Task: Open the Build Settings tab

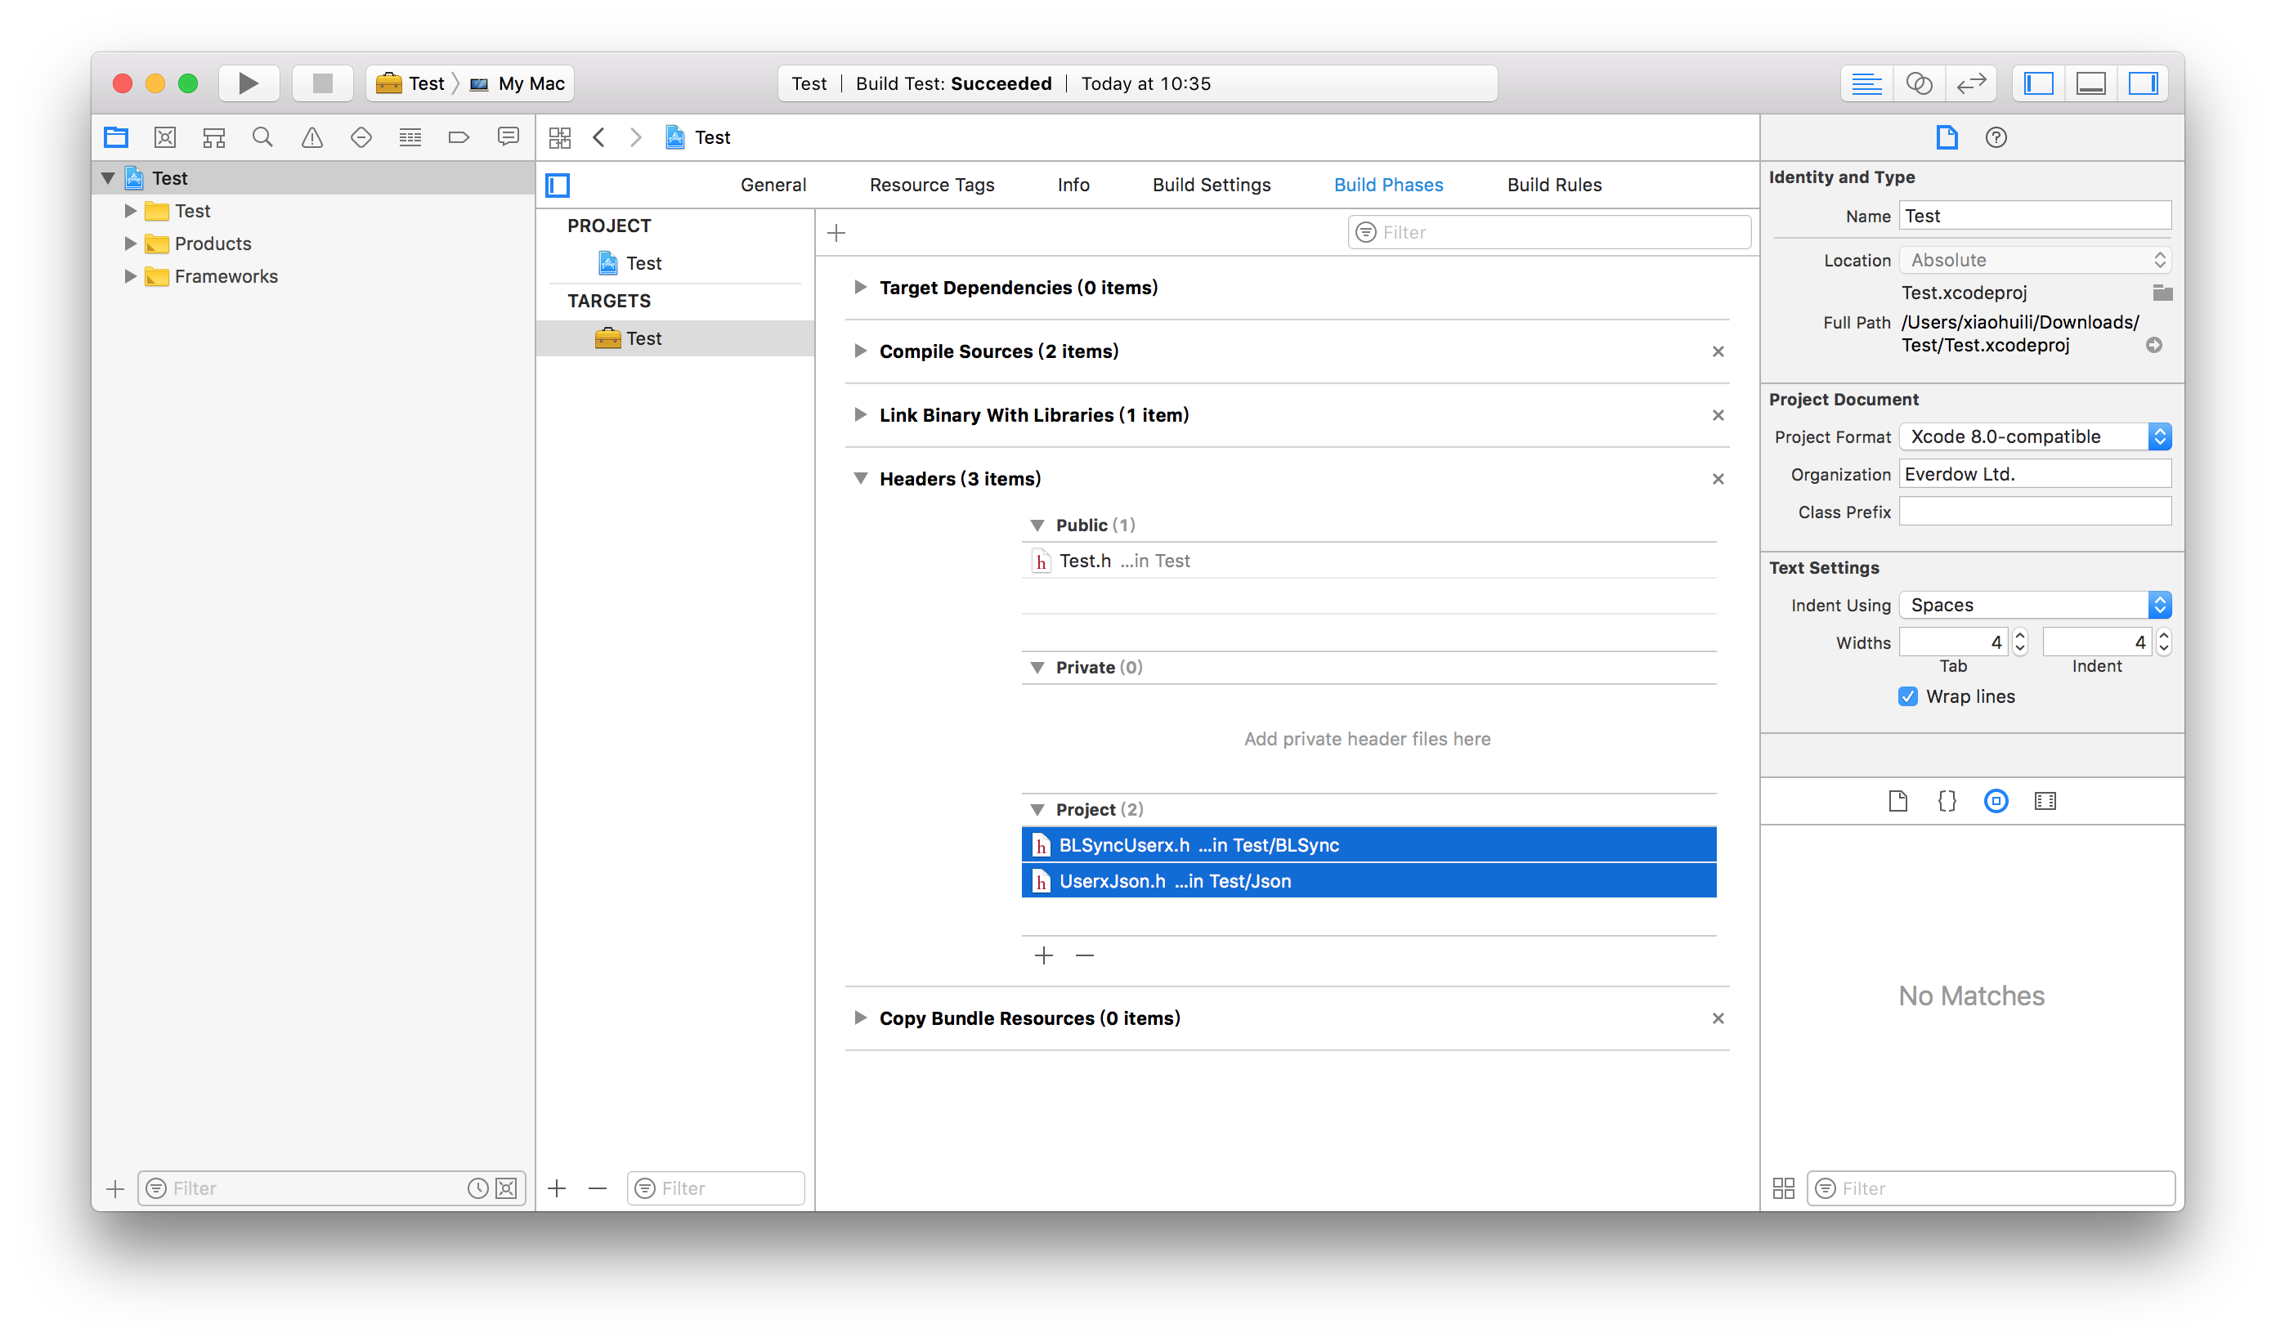Action: click(1212, 186)
